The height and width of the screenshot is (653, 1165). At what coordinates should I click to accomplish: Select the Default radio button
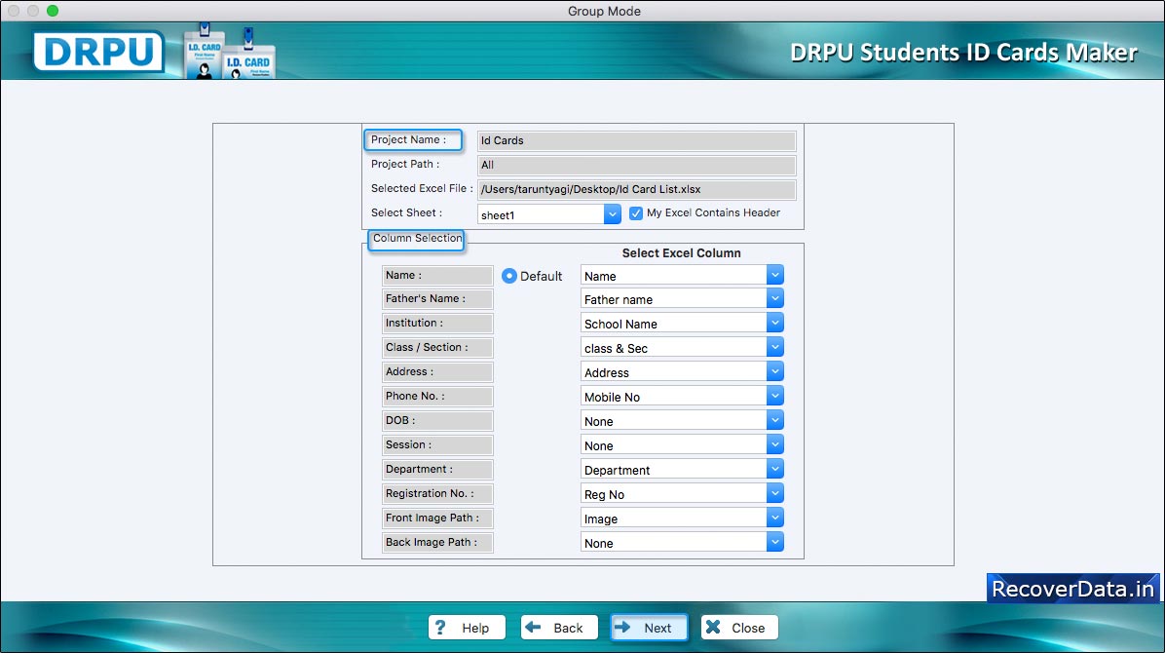(508, 276)
